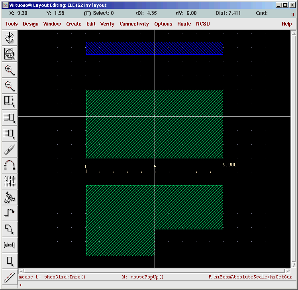Click the Fit Edit zoom icon
298x290 pixels.
pyautogui.click(x=10, y=54)
